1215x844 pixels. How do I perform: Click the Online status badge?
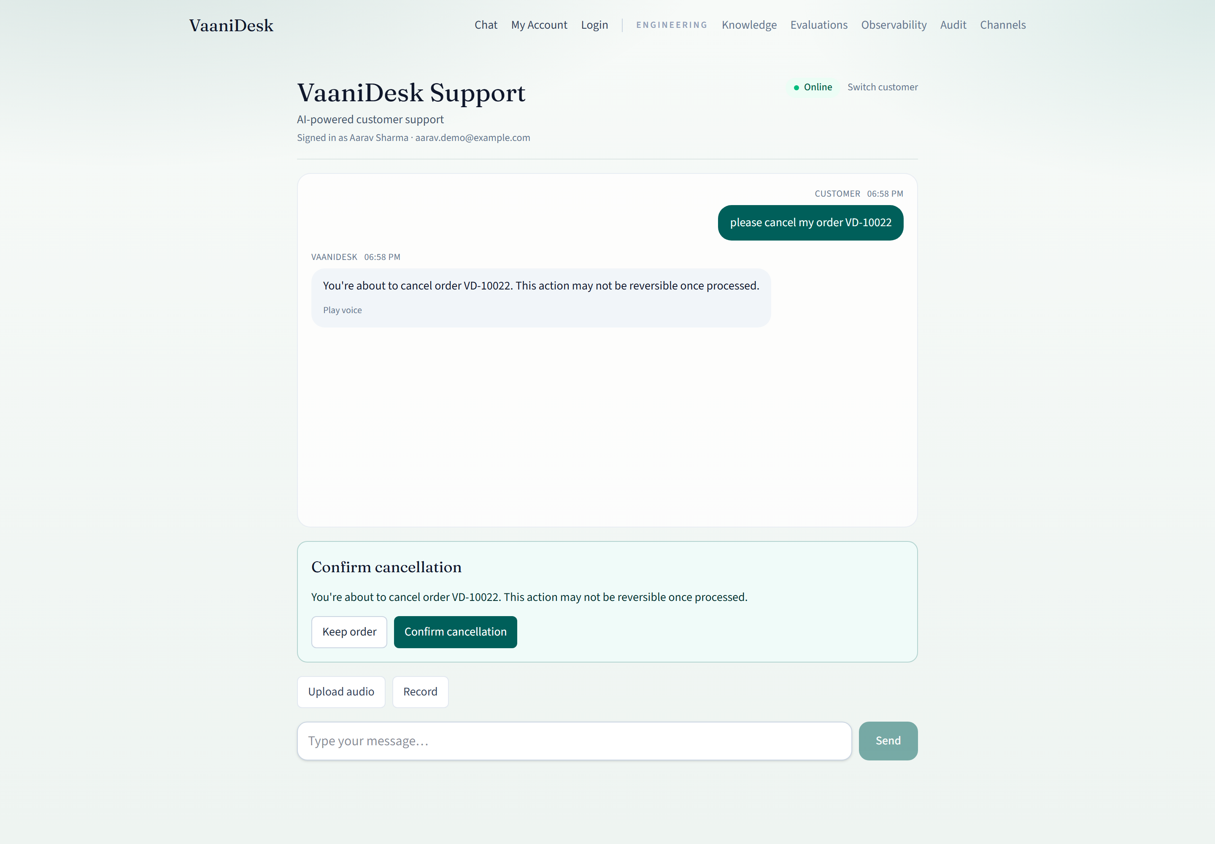[x=813, y=87]
